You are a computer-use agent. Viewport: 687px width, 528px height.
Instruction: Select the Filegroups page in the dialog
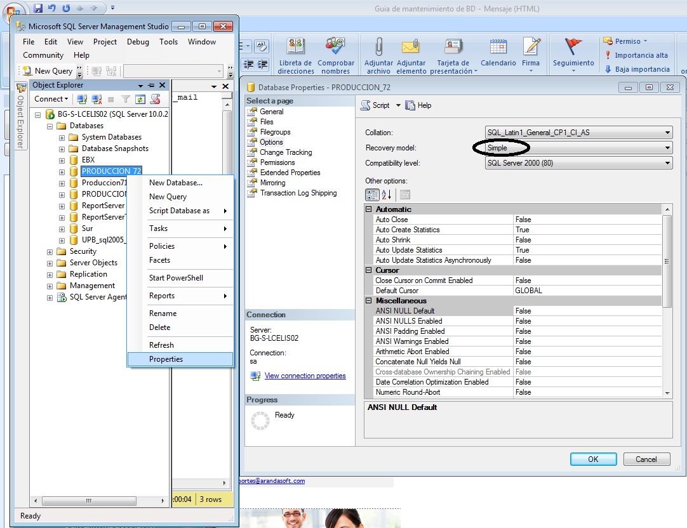click(275, 132)
